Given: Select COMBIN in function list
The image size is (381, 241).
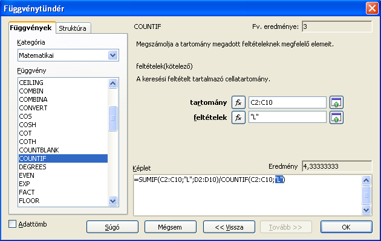Looking at the screenshot, I should point(63,91).
